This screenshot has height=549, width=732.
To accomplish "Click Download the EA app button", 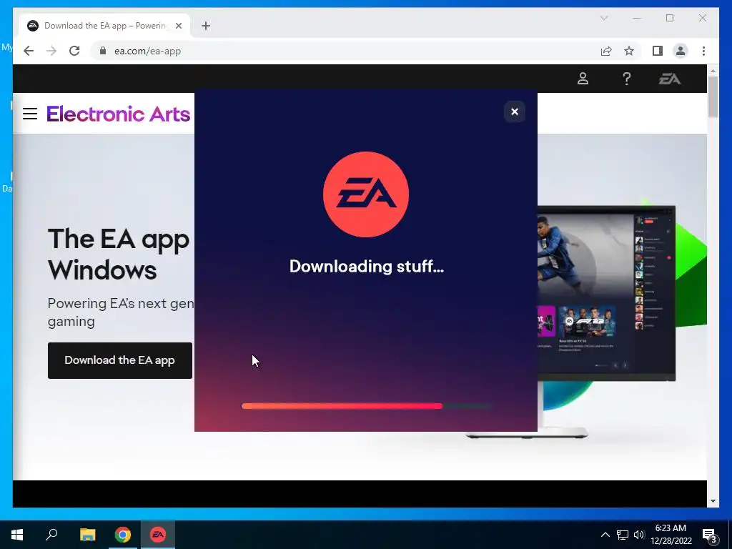I will pyautogui.click(x=120, y=360).
